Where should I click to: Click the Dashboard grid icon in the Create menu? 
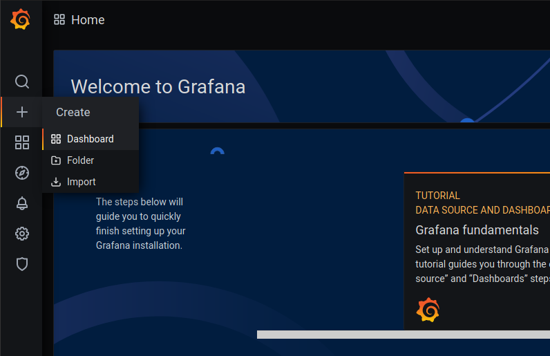[x=56, y=139]
